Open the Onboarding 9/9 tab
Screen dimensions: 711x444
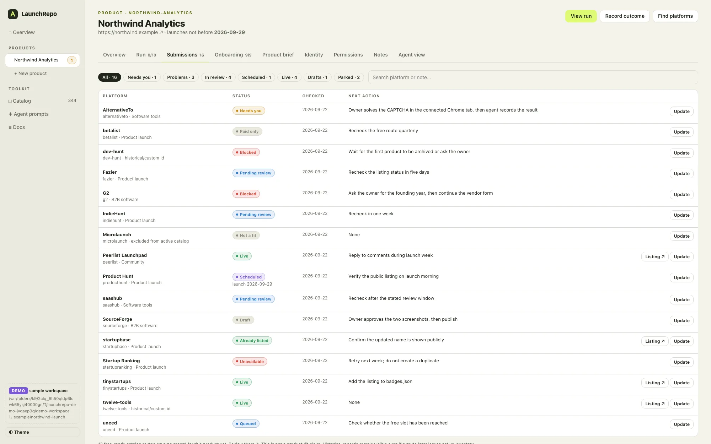(233, 55)
